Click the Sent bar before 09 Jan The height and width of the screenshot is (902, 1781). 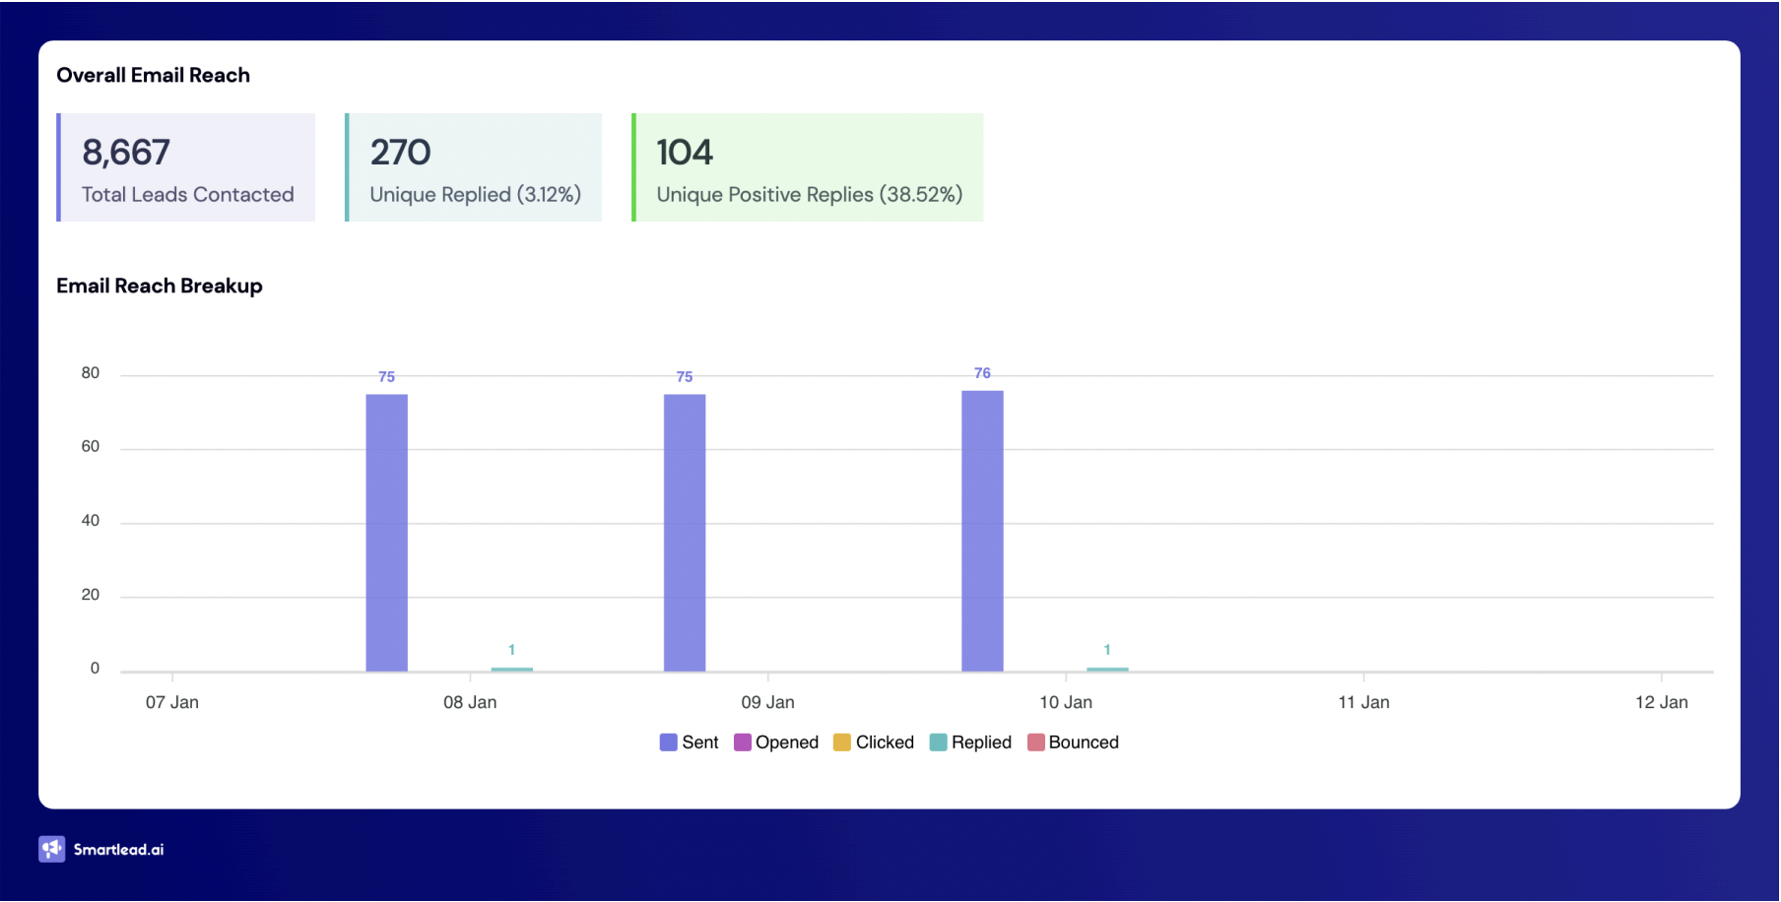[x=685, y=533]
